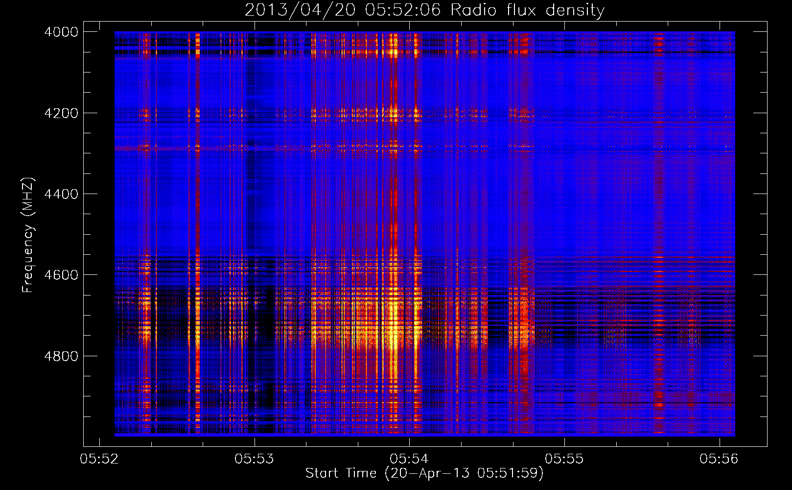Select the 4600 frequency tick label
The width and height of the screenshot is (792, 490).
tap(61, 275)
